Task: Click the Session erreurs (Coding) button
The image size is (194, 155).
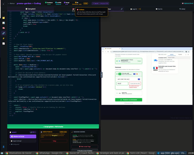Action: 85,151
